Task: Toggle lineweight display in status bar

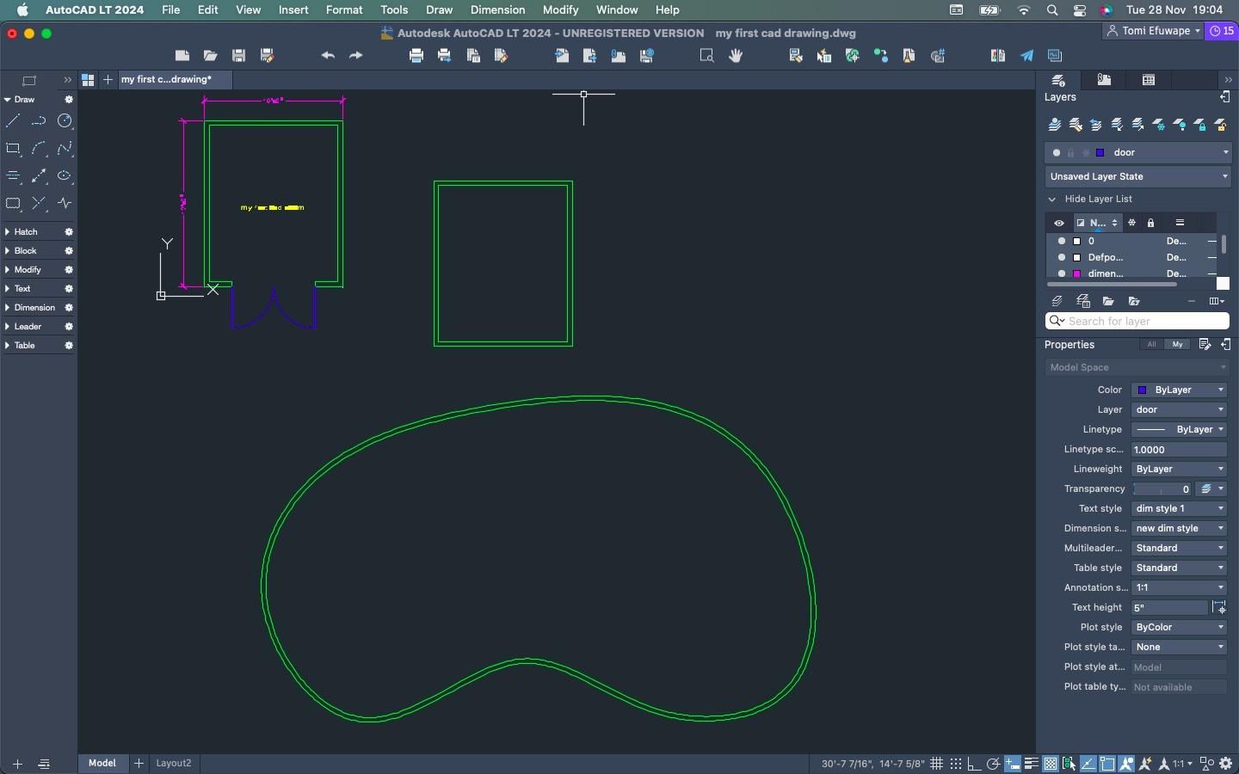Action: tap(1032, 764)
